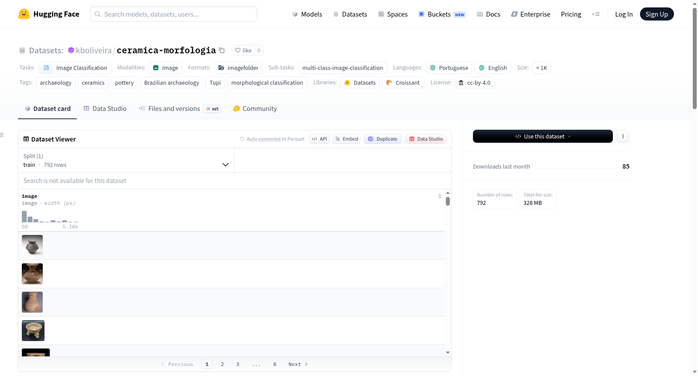Open the Spaces navigation item
The width and height of the screenshot is (698, 376).
[393, 14]
